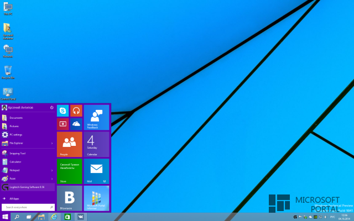Expand Notepad jump list arrow

click(x=52, y=171)
